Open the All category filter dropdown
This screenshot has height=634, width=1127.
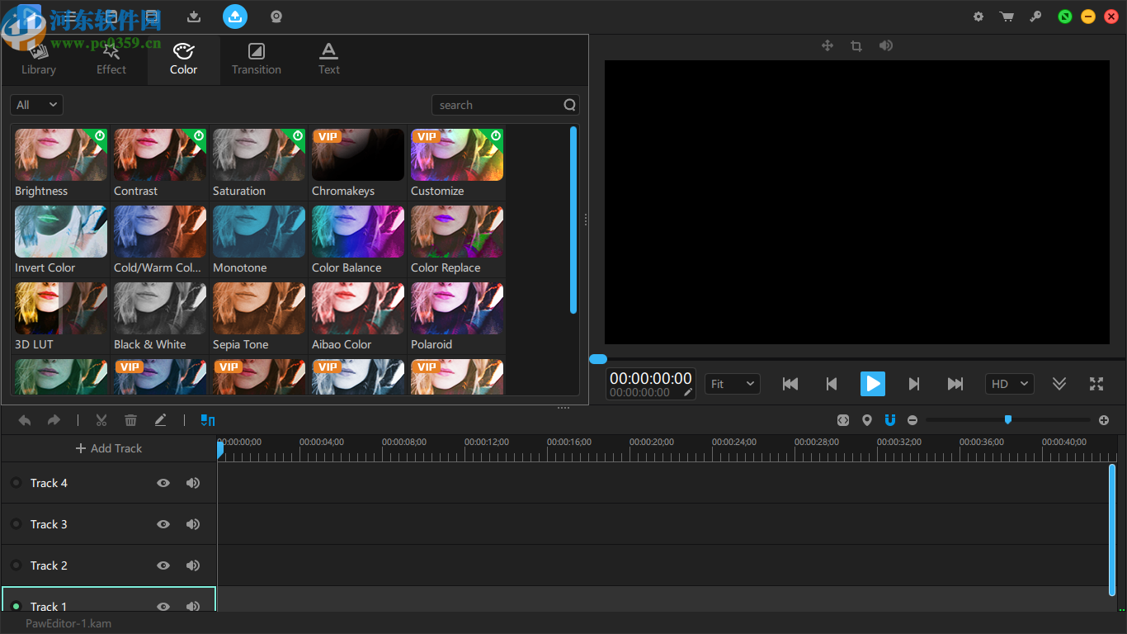(x=36, y=105)
